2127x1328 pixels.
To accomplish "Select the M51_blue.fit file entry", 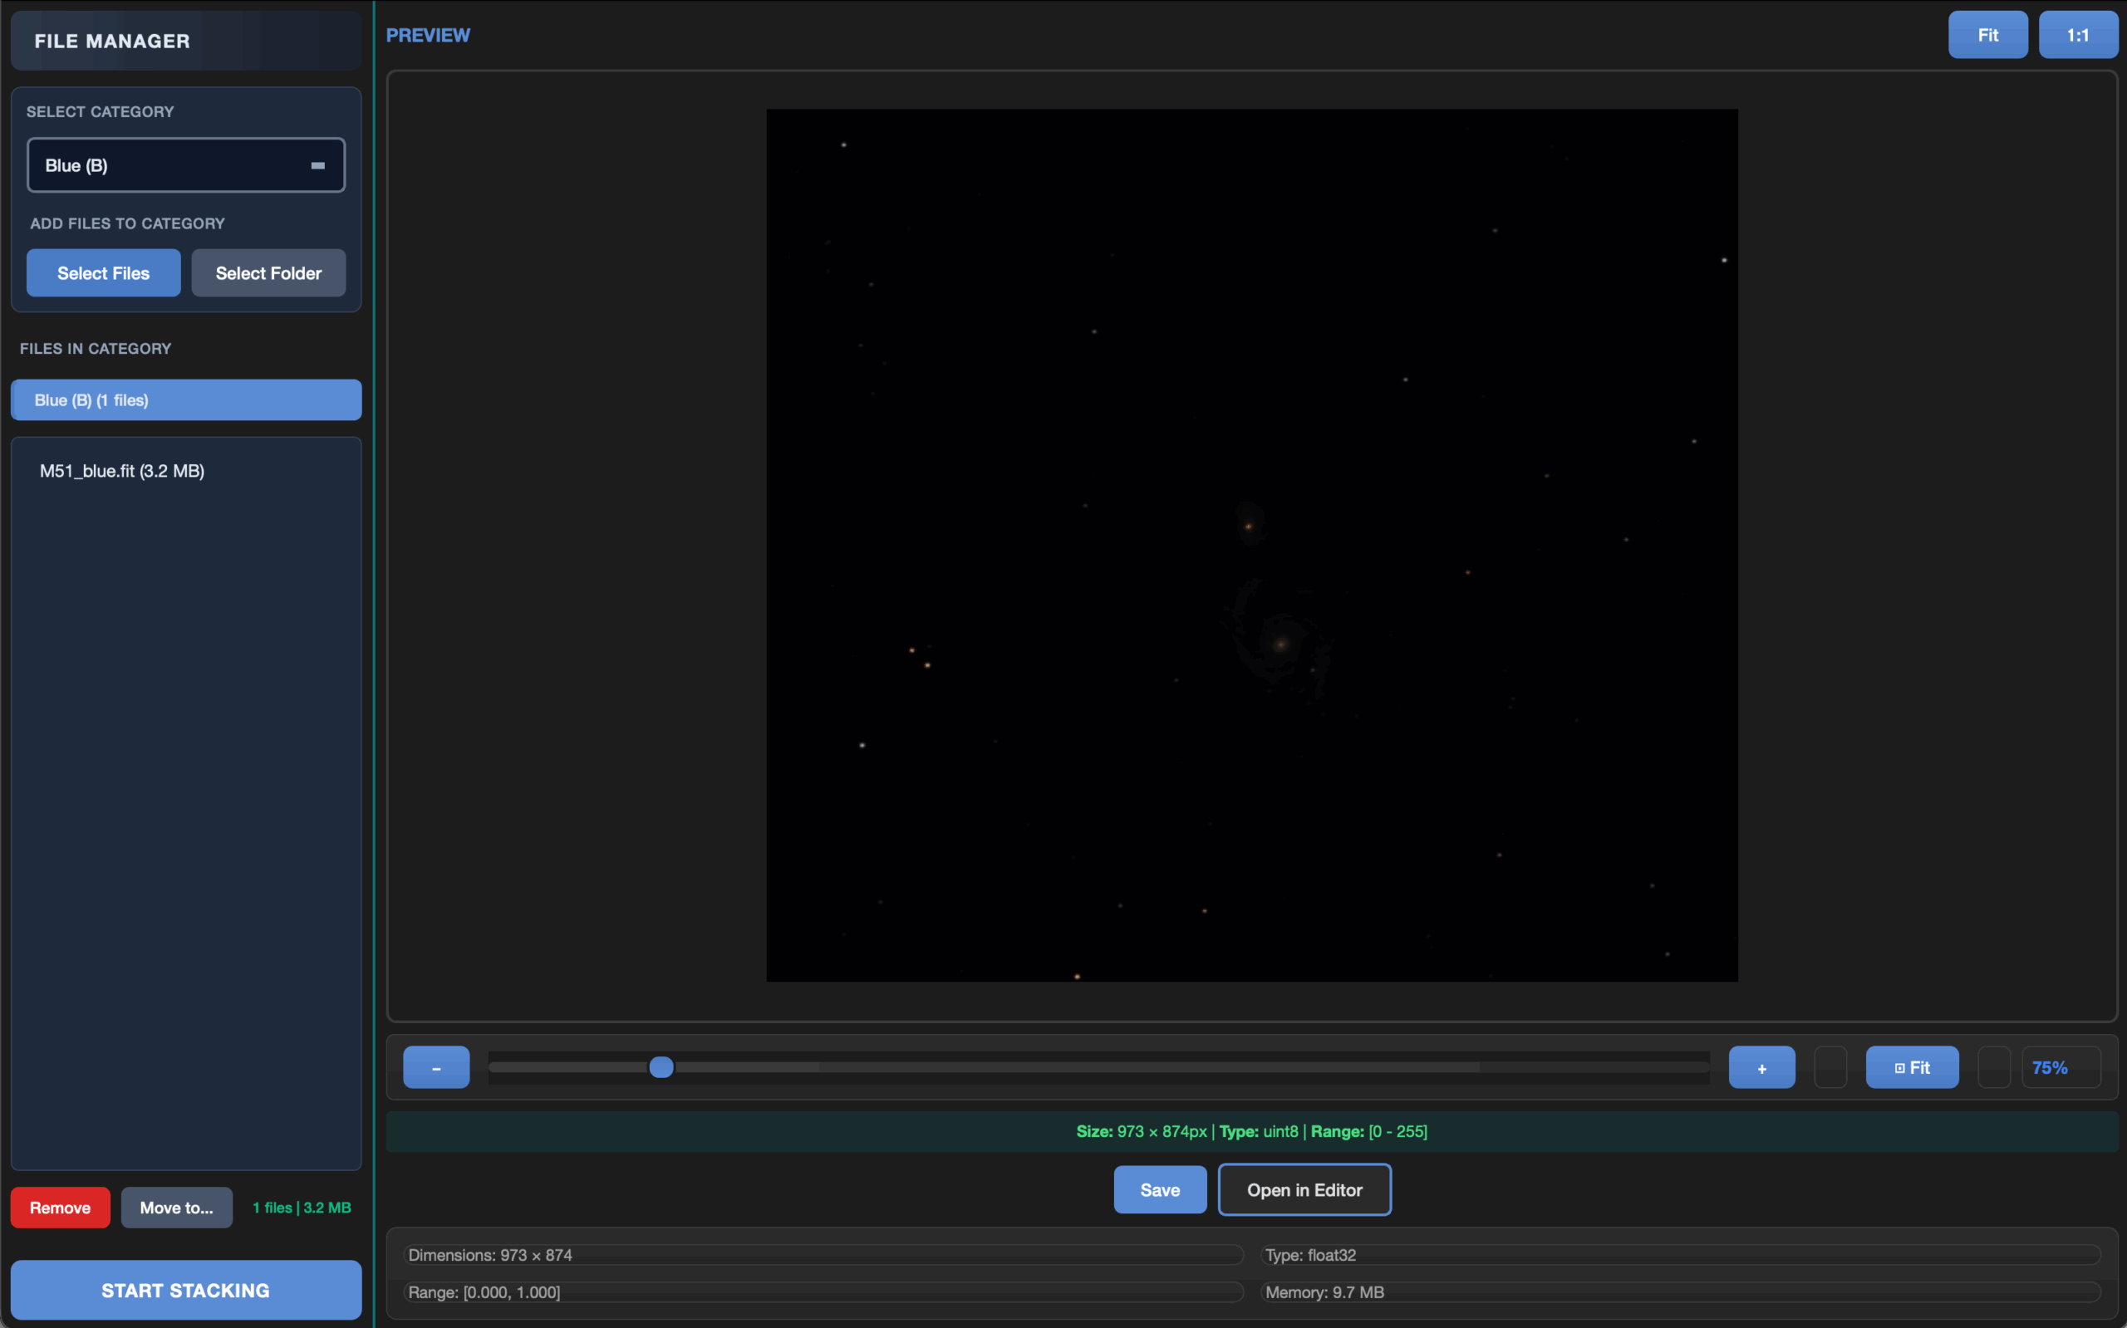I will [x=122, y=472].
